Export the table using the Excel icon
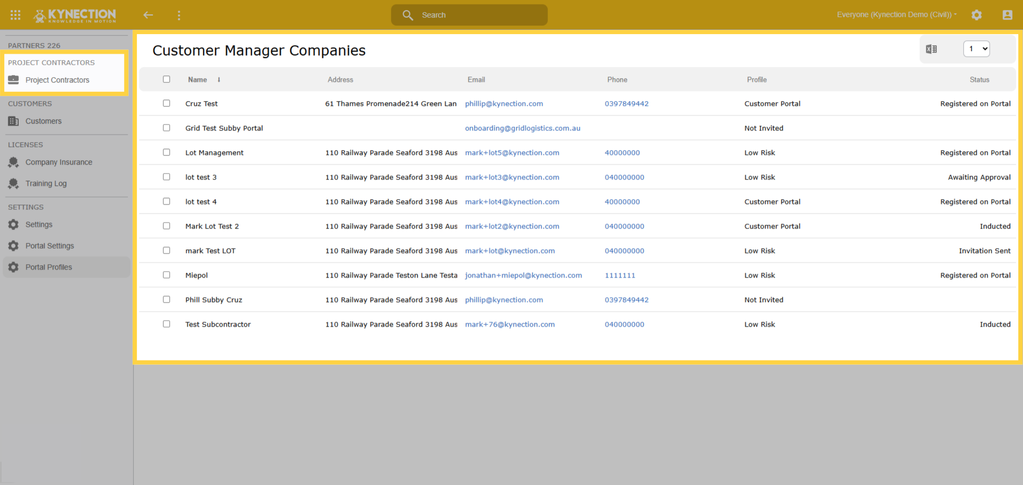 931,49
